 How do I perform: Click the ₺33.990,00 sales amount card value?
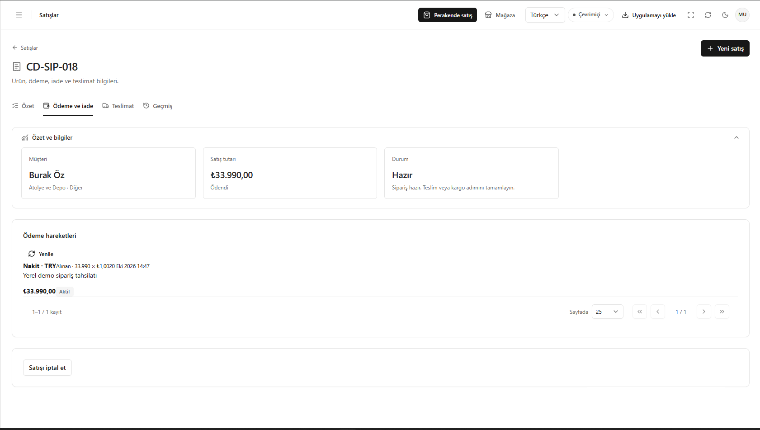coord(231,175)
